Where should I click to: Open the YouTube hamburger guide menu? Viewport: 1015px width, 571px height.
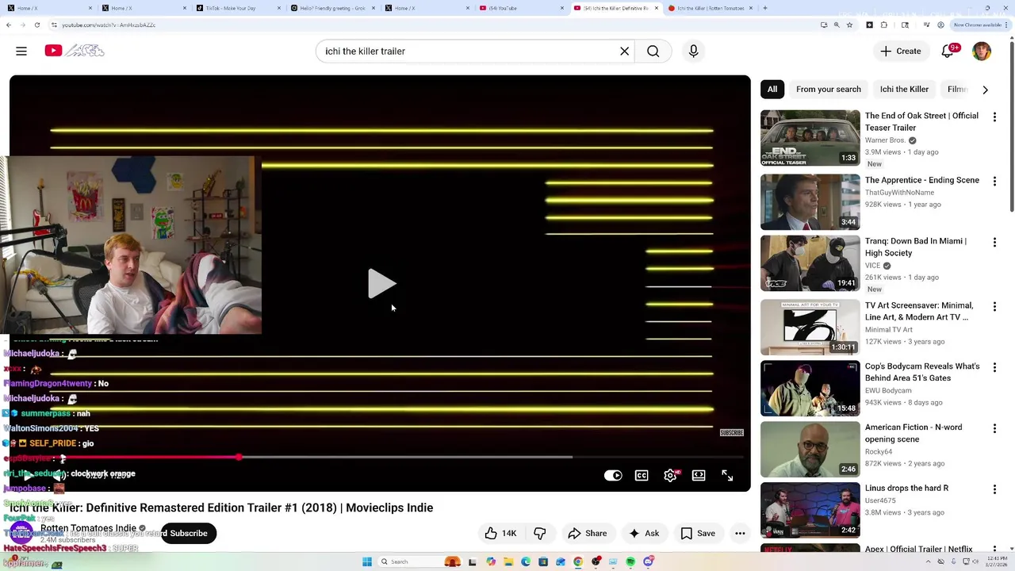tap(21, 51)
